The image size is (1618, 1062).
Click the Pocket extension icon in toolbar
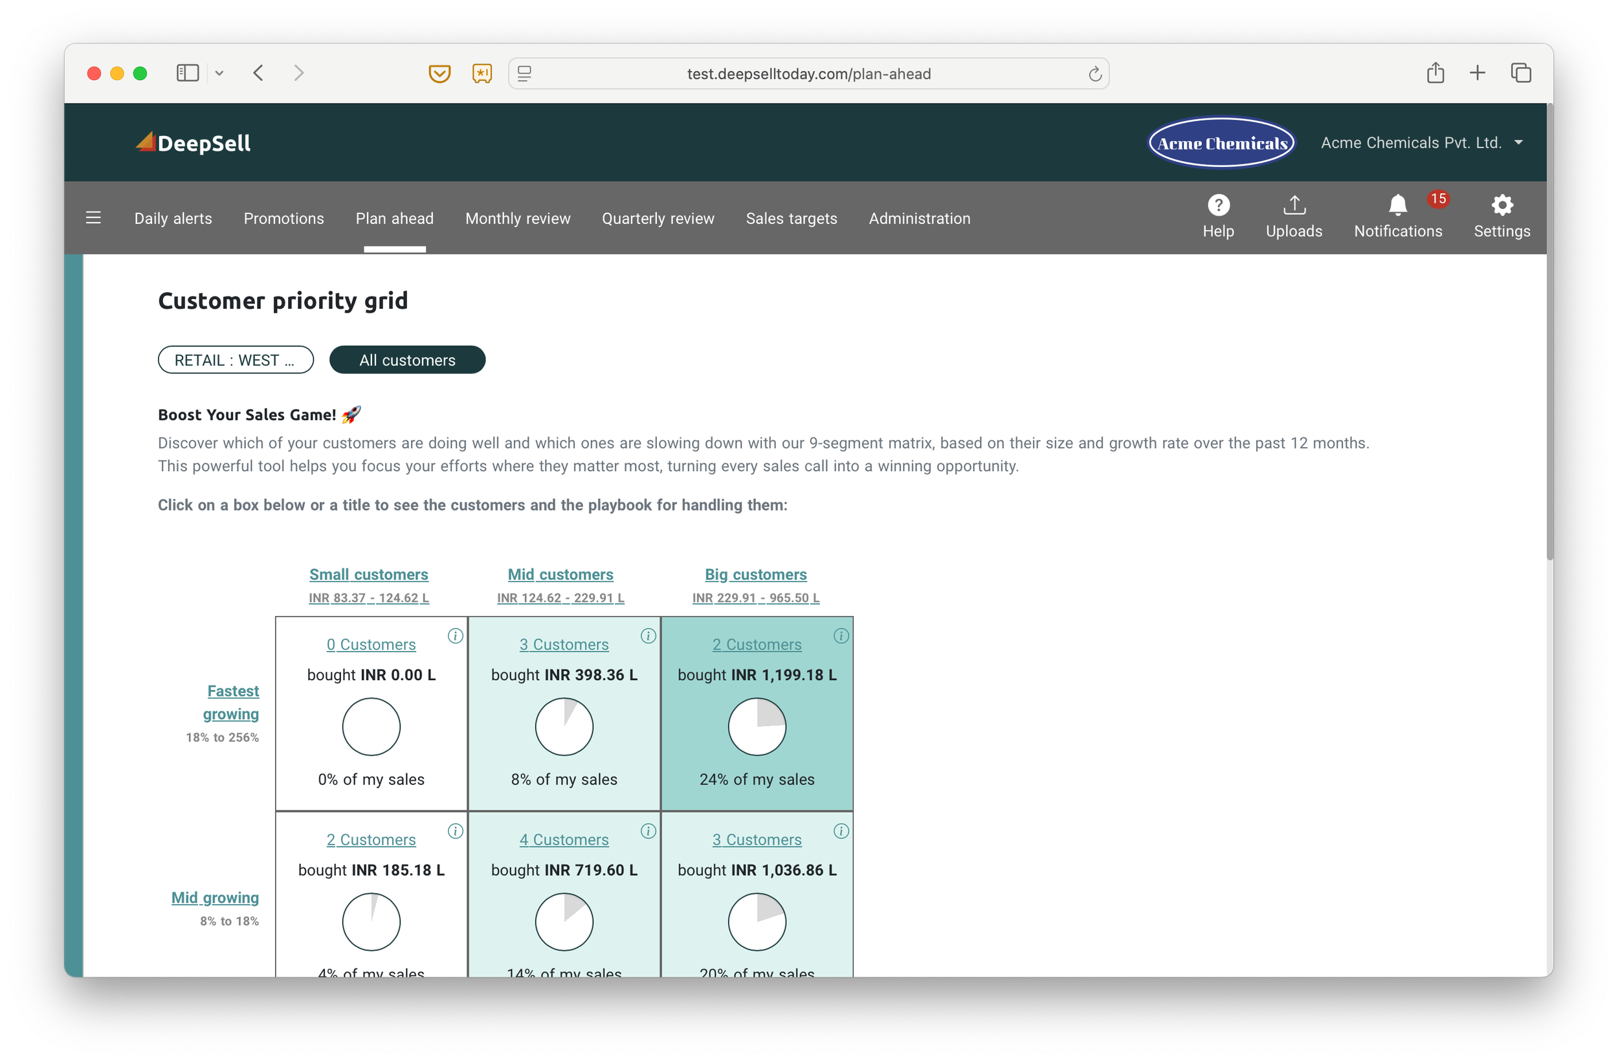click(439, 72)
